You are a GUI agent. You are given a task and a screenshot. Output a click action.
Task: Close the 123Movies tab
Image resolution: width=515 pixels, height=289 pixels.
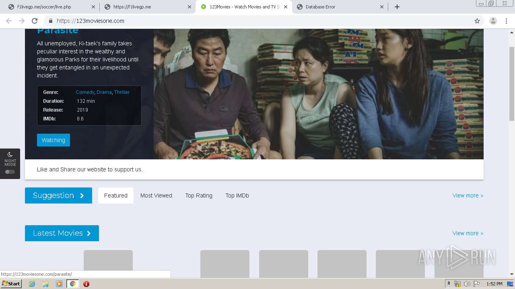[x=286, y=7]
